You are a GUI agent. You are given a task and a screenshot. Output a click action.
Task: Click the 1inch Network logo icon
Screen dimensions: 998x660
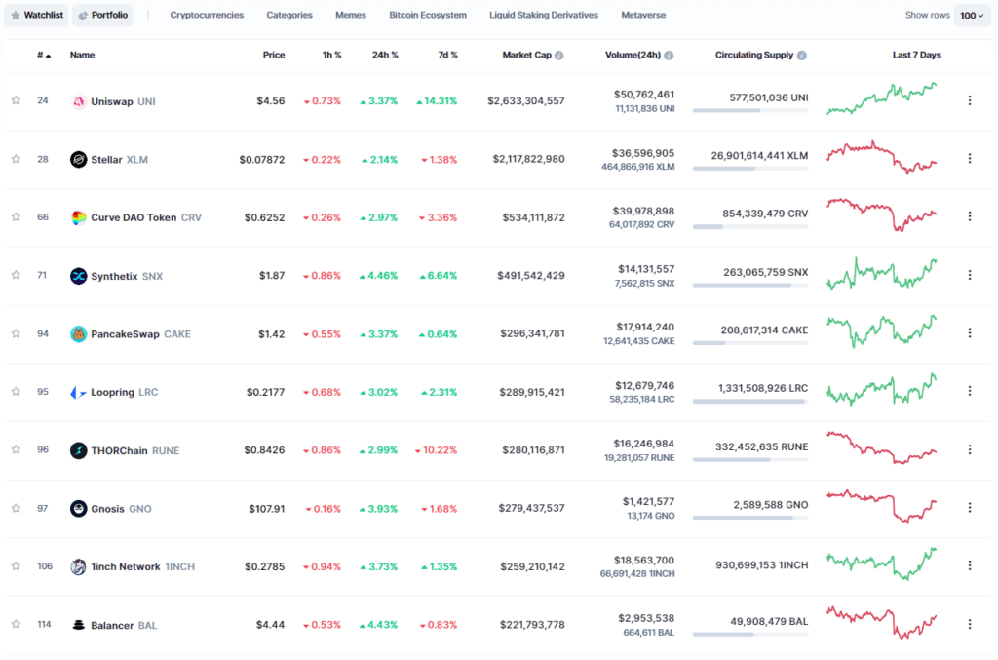click(78, 566)
